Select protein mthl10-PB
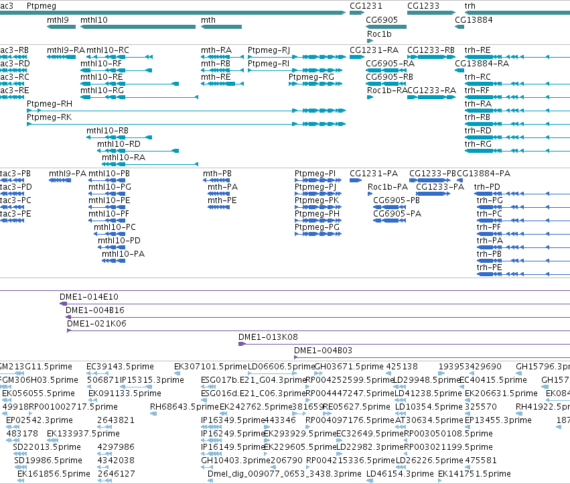This screenshot has height=484, width=570. coord(107,180)
